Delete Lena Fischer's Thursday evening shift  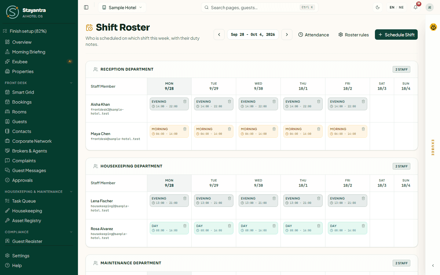[x=319, y=198]
